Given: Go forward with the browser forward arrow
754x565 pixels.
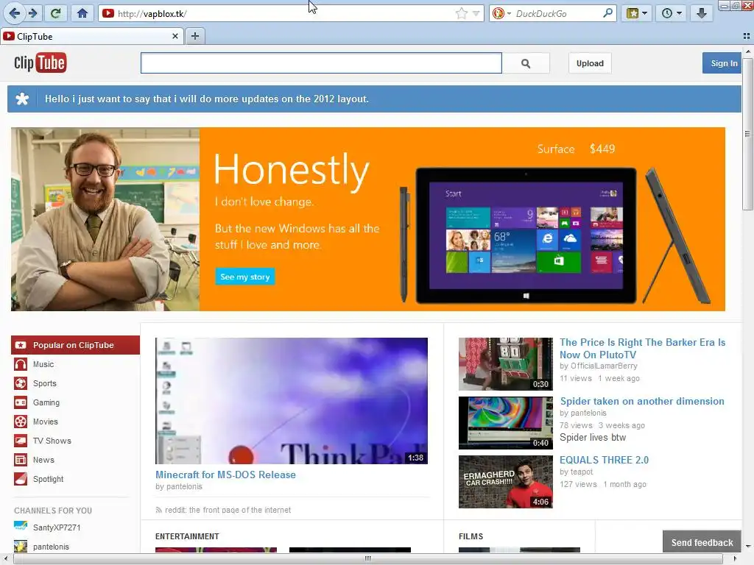Looking at the screenshot, I should [x=32, y=13].
